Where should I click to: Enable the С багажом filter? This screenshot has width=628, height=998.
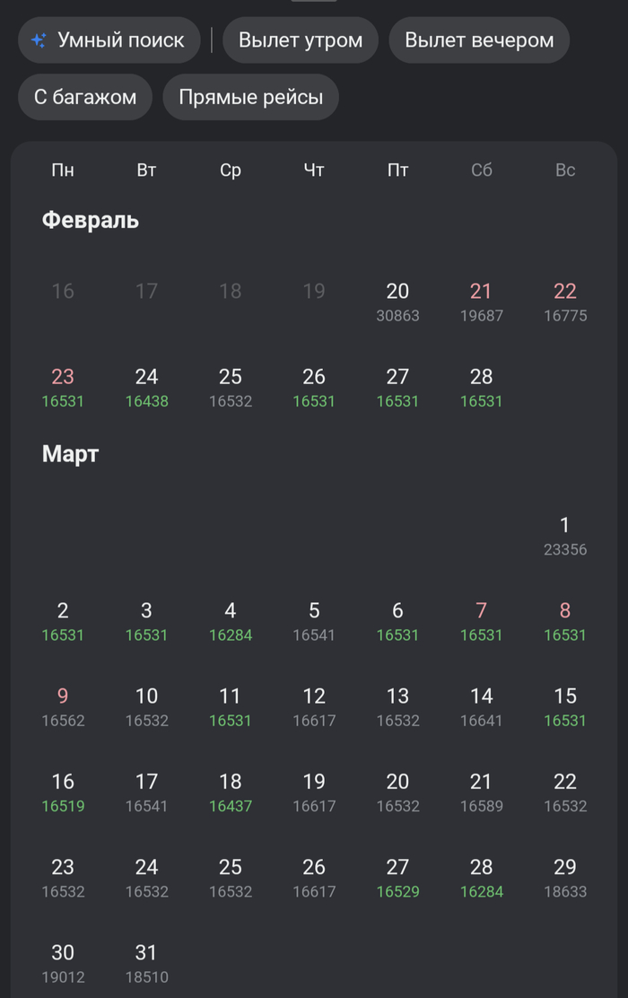click(85, 97)
